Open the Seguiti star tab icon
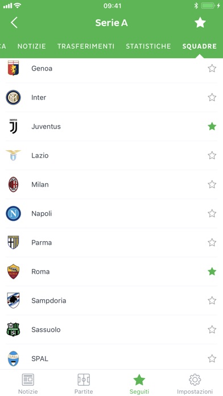 pos(139,379)
